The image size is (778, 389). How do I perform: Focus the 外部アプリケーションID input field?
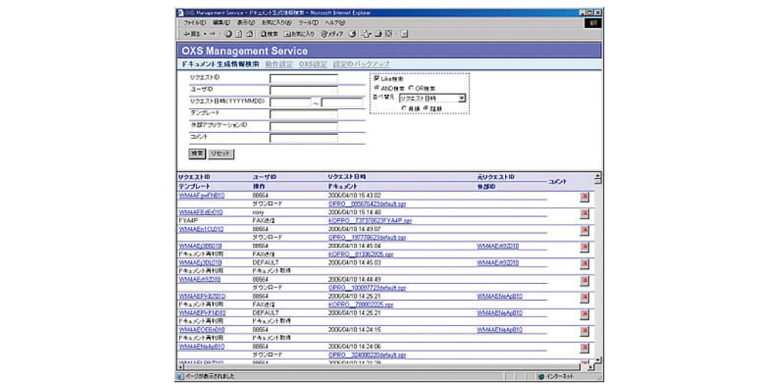pyautogui.click(x=303, y=126)
